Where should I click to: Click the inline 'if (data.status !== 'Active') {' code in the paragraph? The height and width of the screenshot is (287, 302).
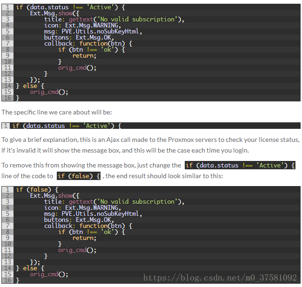point(240,165)
